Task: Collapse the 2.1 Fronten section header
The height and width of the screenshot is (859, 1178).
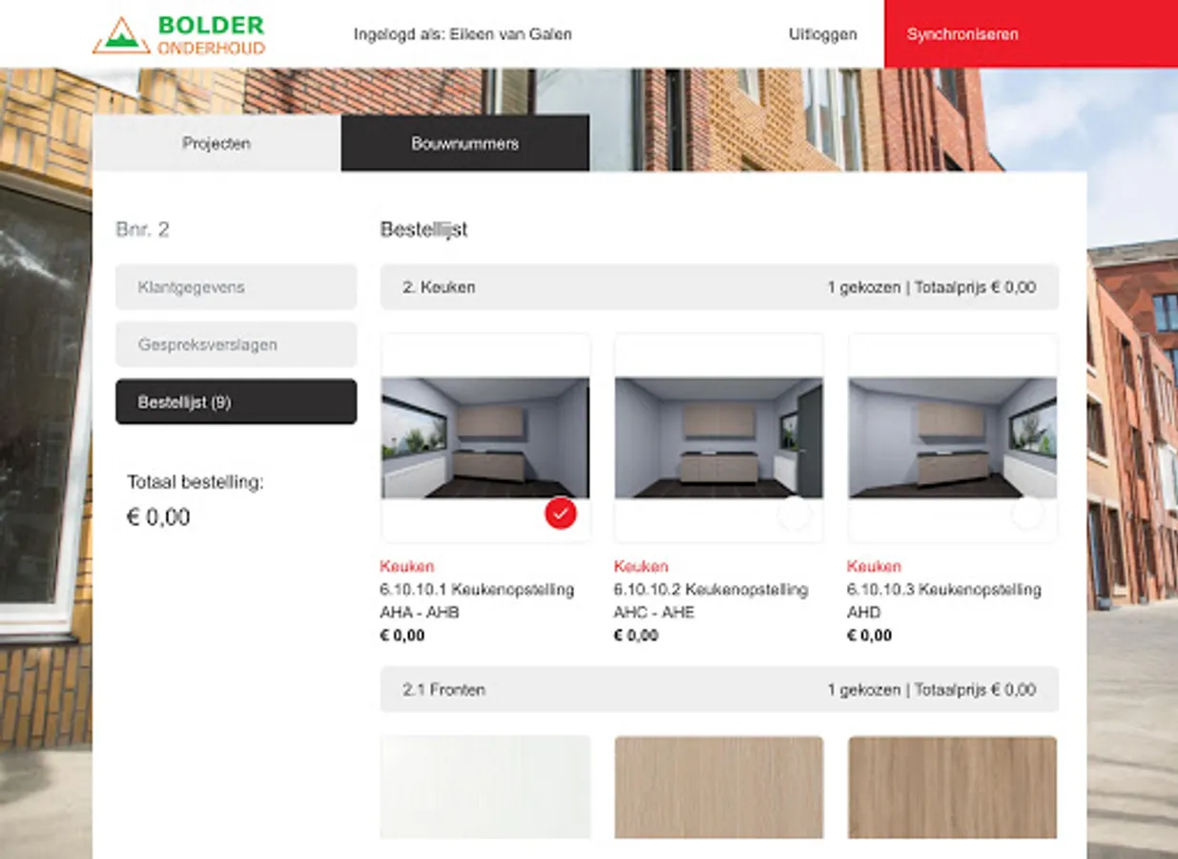Action: [x=719, y=689]
